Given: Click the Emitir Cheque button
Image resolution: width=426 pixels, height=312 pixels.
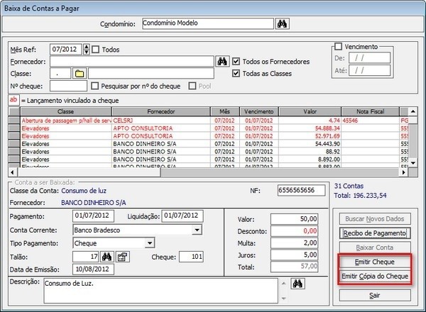Looking at the screenshot, I should [x=375, y=262].
